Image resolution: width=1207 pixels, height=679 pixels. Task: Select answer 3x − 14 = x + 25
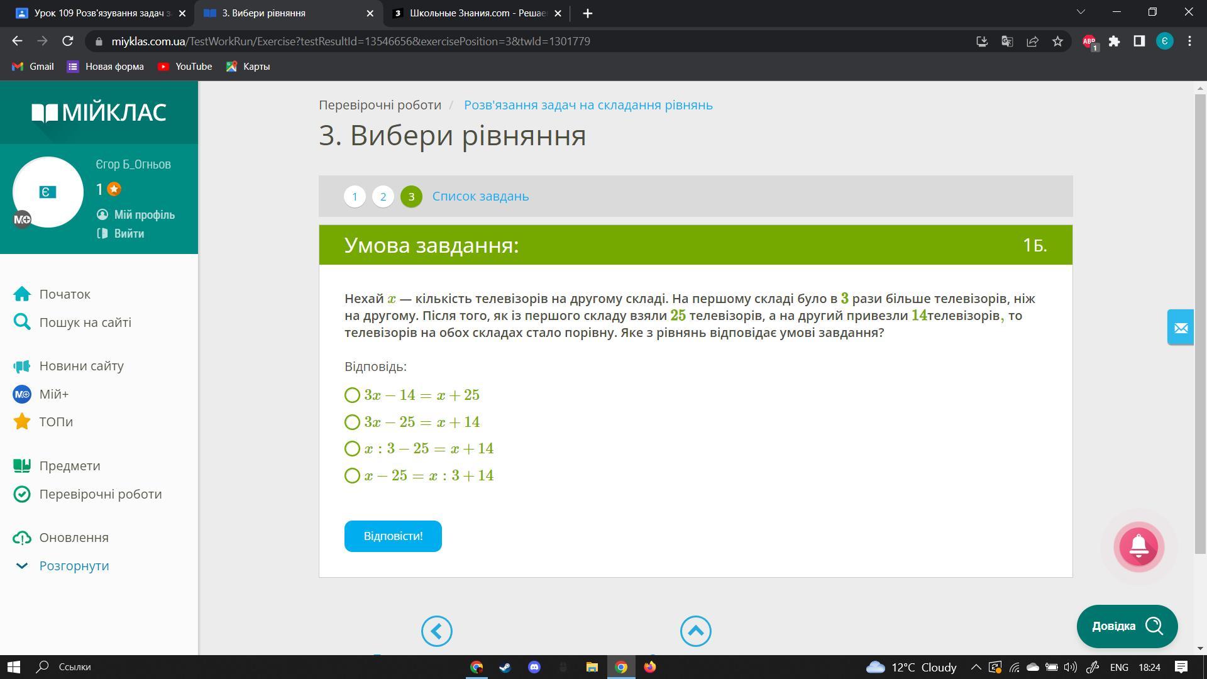tap(352, 395)
